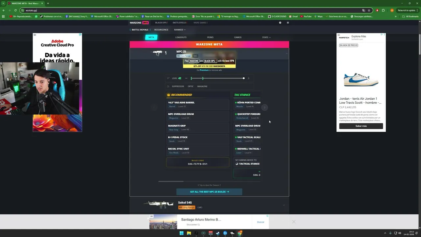Viewport: 421px width, 237px height.
Task: Click the volume icon in system tray
Action: pyautogui.click(x=400, y=233)
